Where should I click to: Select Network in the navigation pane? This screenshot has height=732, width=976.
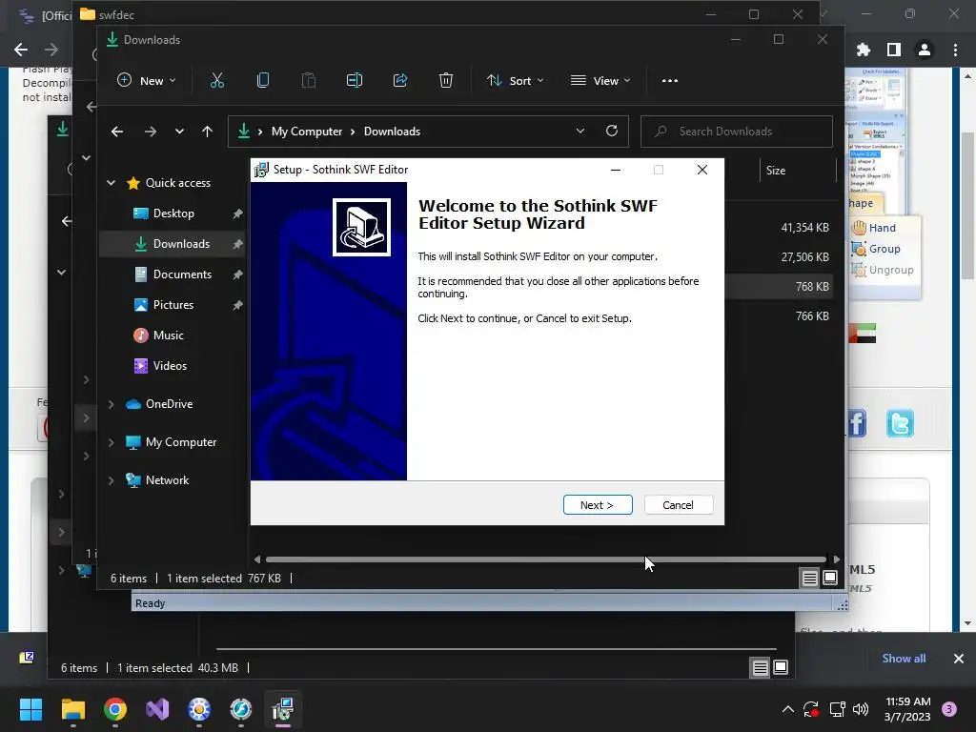(167, 480)
